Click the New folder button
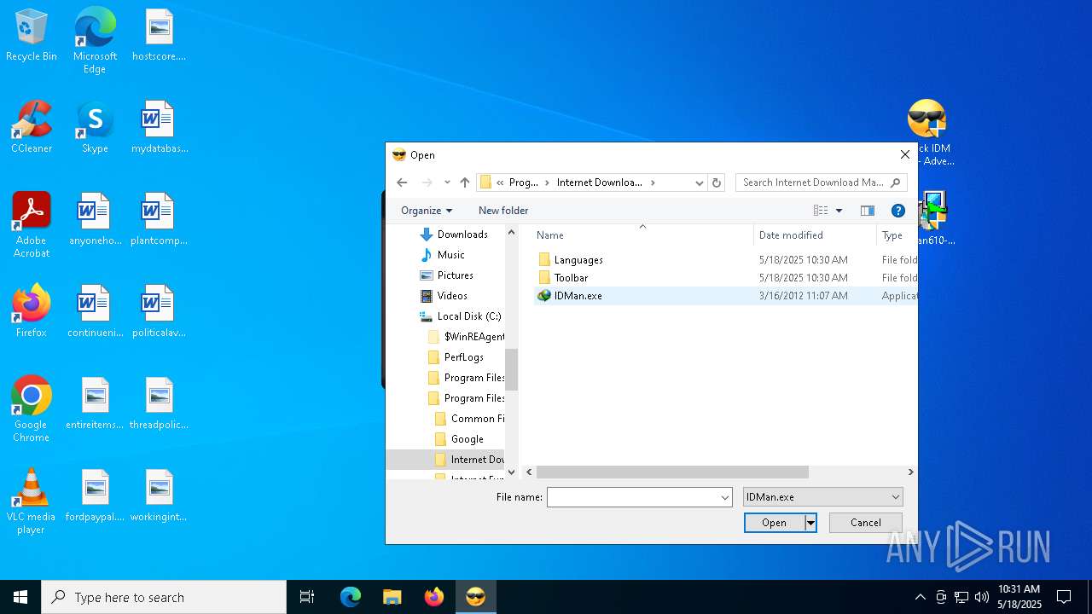This screenshot has width=1092, height=614. click(503, 211)
